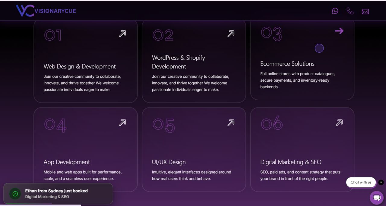Click the outlined number 05
386x206 pixels.
(163, 125)
